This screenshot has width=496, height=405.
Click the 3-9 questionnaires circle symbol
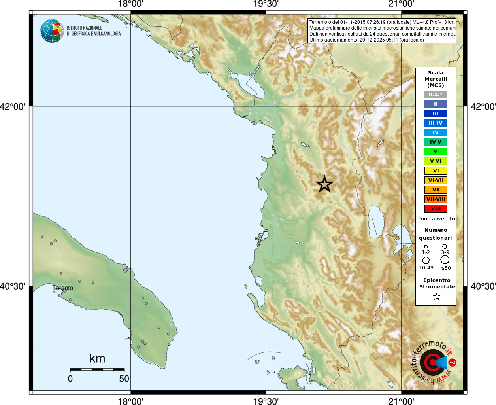(445, 246)
